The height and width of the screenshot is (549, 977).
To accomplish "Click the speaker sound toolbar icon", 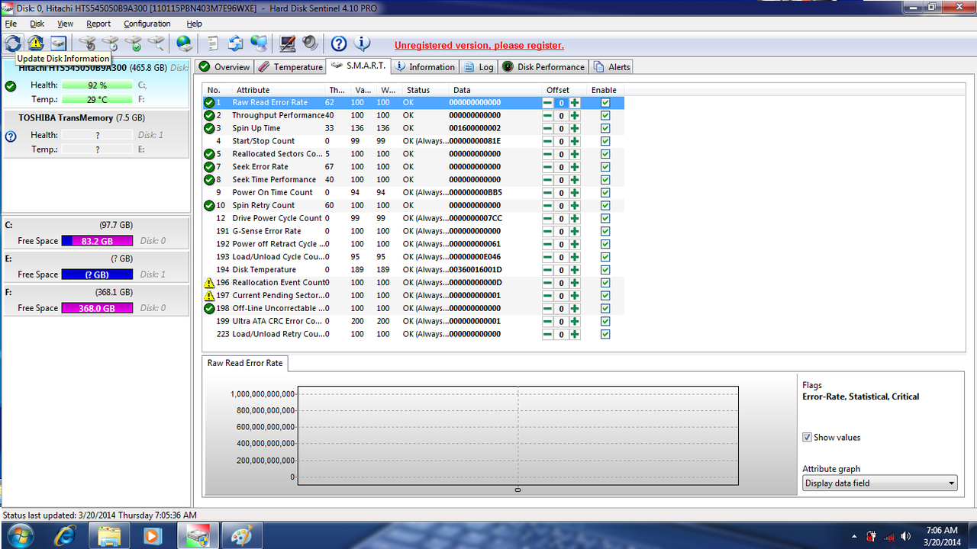I will pos(310,43).
